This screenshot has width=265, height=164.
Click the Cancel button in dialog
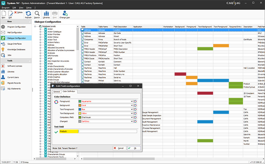pos(119,148)
